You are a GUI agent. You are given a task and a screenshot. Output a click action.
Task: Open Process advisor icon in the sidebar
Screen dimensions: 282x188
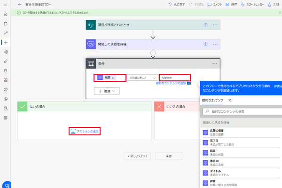point(6,99)
